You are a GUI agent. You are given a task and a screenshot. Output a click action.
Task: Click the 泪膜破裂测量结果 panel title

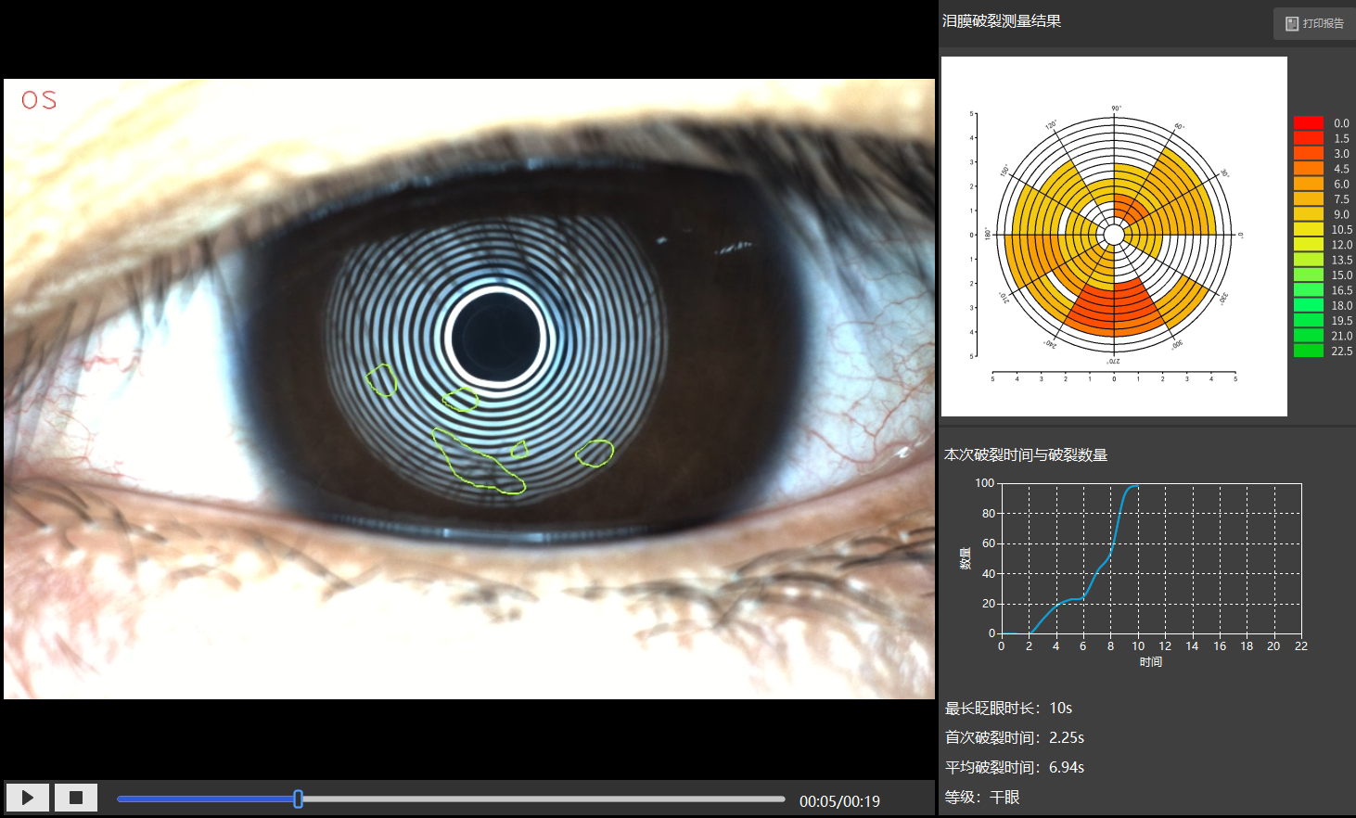tap(1002, 20)
